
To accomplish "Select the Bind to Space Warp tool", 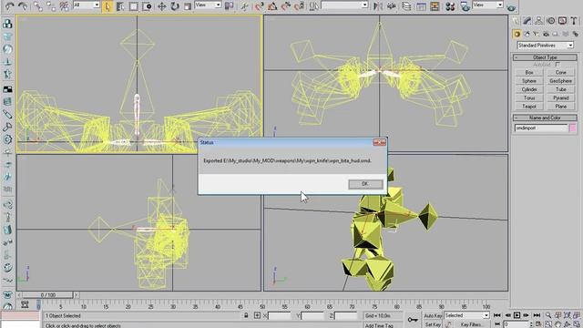I will coord(65,6).
